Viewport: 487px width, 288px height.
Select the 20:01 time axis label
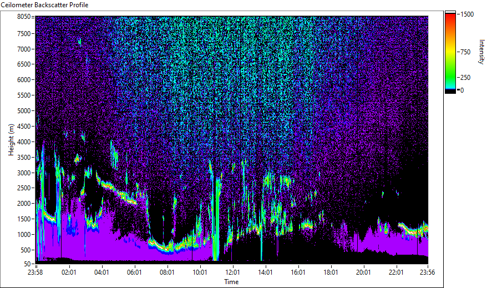click(363, 272)
